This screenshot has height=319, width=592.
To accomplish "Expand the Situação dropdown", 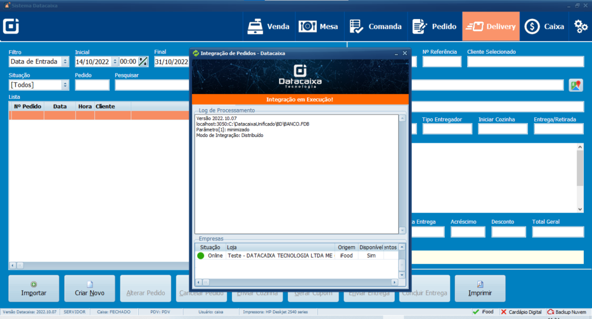I will click(x=65, y=85).
